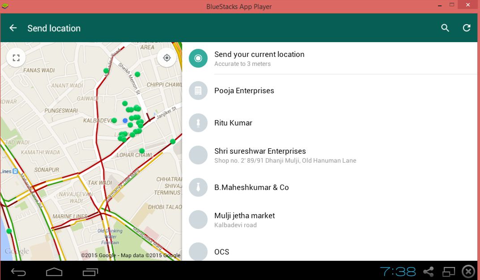The width and height of the screenshot is (480, 280).
Task: Click the Android back navigation button
Action: click(x=18, y=272)
